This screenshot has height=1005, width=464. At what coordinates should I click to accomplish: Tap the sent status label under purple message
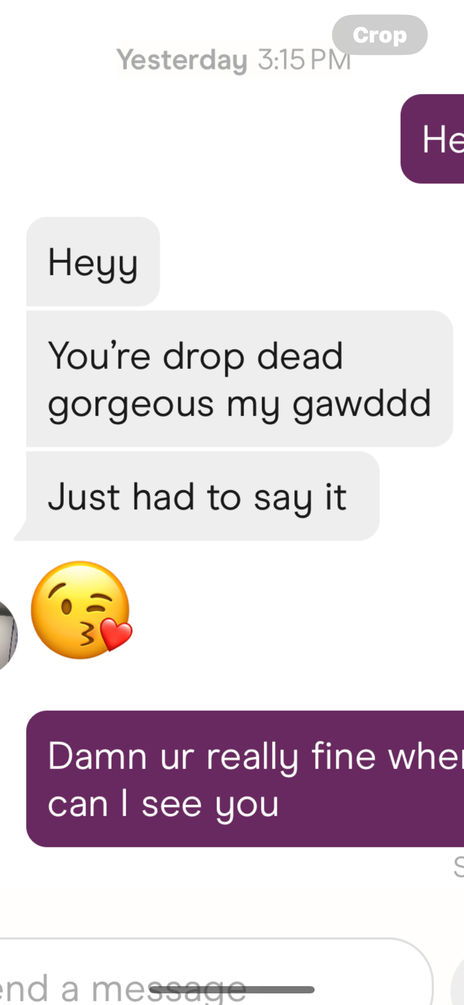(459, 867)
